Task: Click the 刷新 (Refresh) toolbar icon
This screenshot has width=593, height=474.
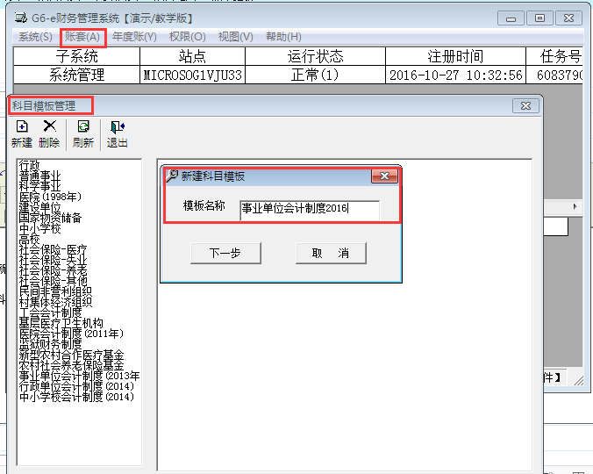Action: [x=83, y=133]
